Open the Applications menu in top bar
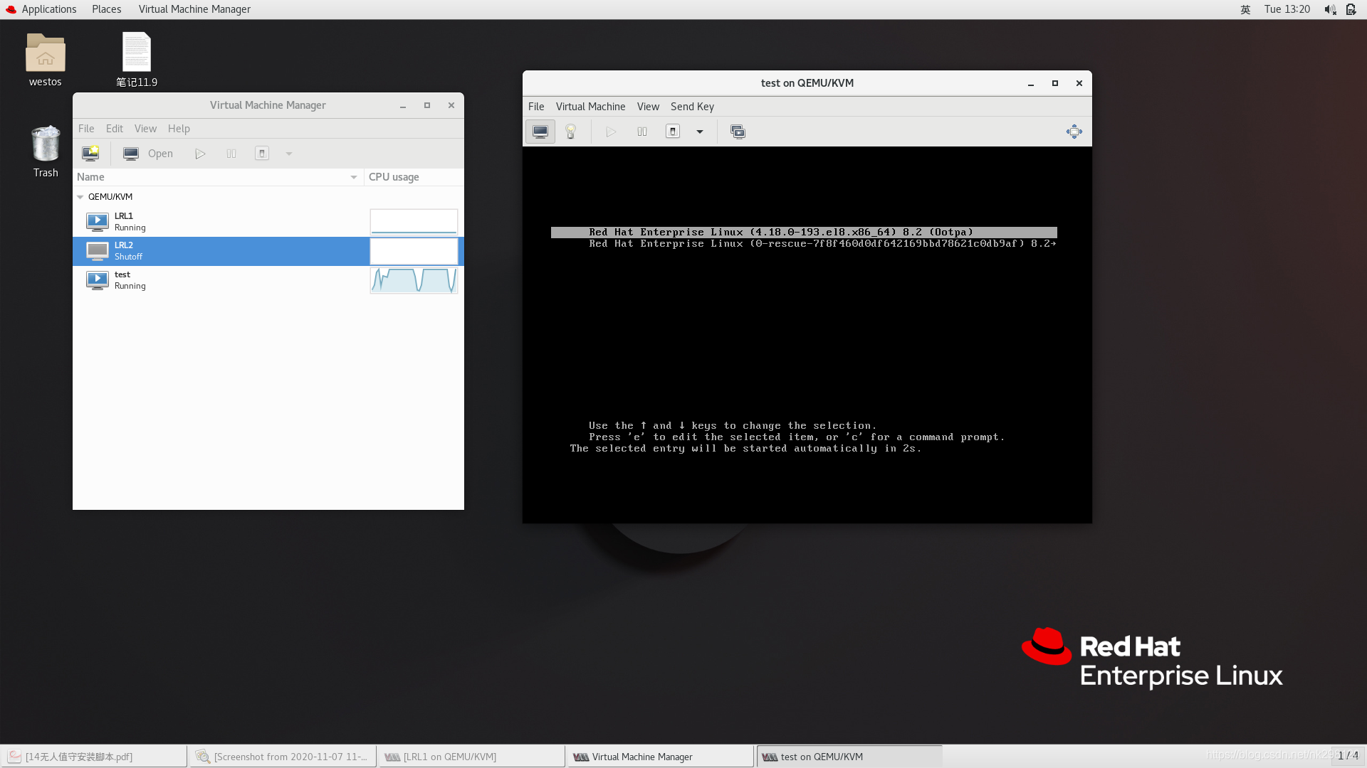The image size is (1367, 768). point(41,9)
